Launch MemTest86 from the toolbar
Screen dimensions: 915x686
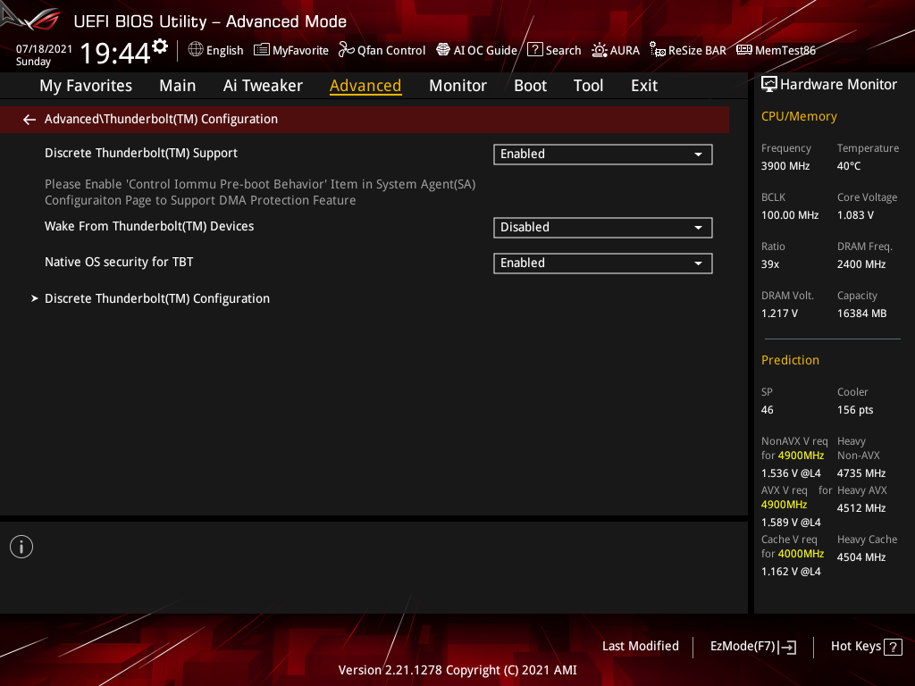(776, 50)
